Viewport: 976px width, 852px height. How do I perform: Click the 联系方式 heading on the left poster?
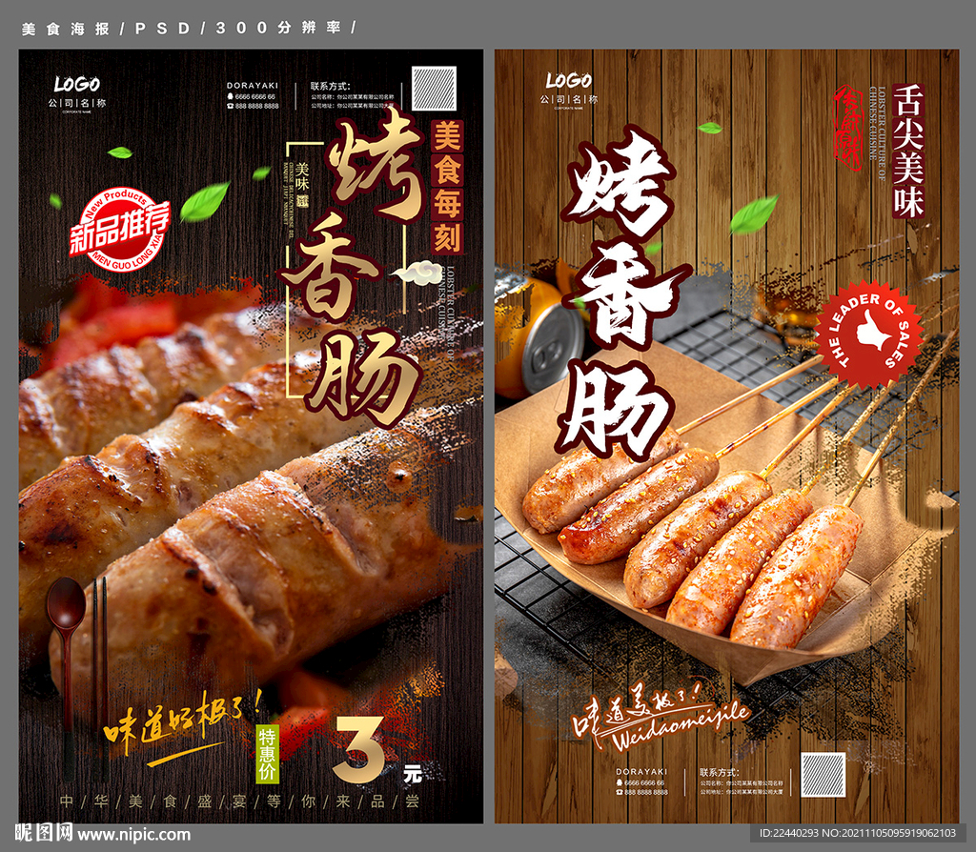pyautogui.click(x=330, y=86)
